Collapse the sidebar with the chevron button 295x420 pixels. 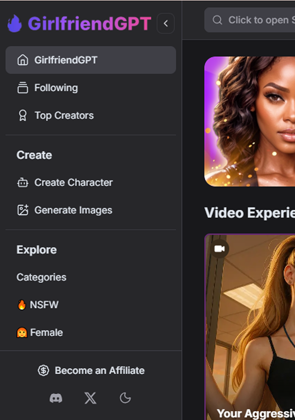pyautogui.click(x=166, y=23)
